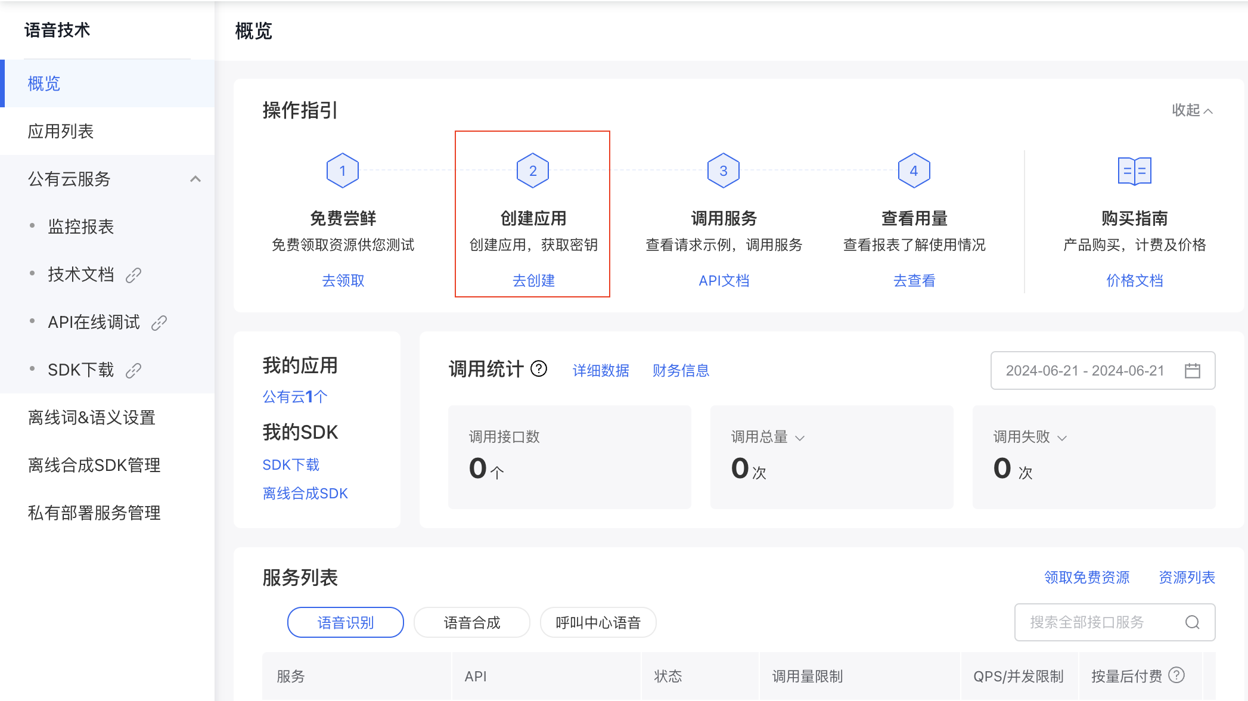Click the step 3 hexagon icon
Screen dimensions: 1248x701
tap(724, 170)
